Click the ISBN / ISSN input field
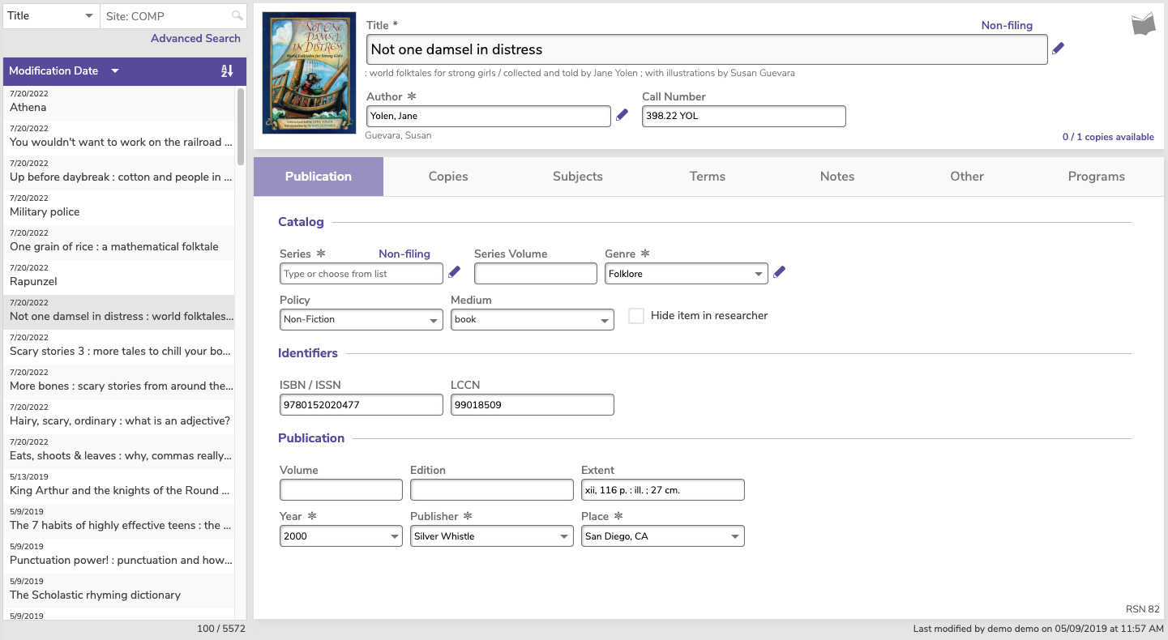1168x640 pixels. (361, 405)
